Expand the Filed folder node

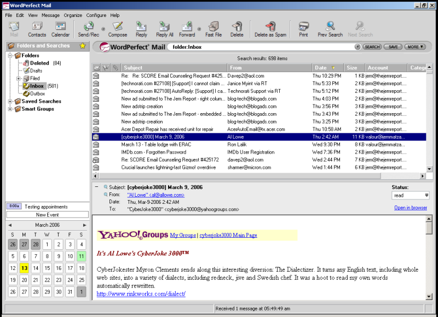click(19, 79)
